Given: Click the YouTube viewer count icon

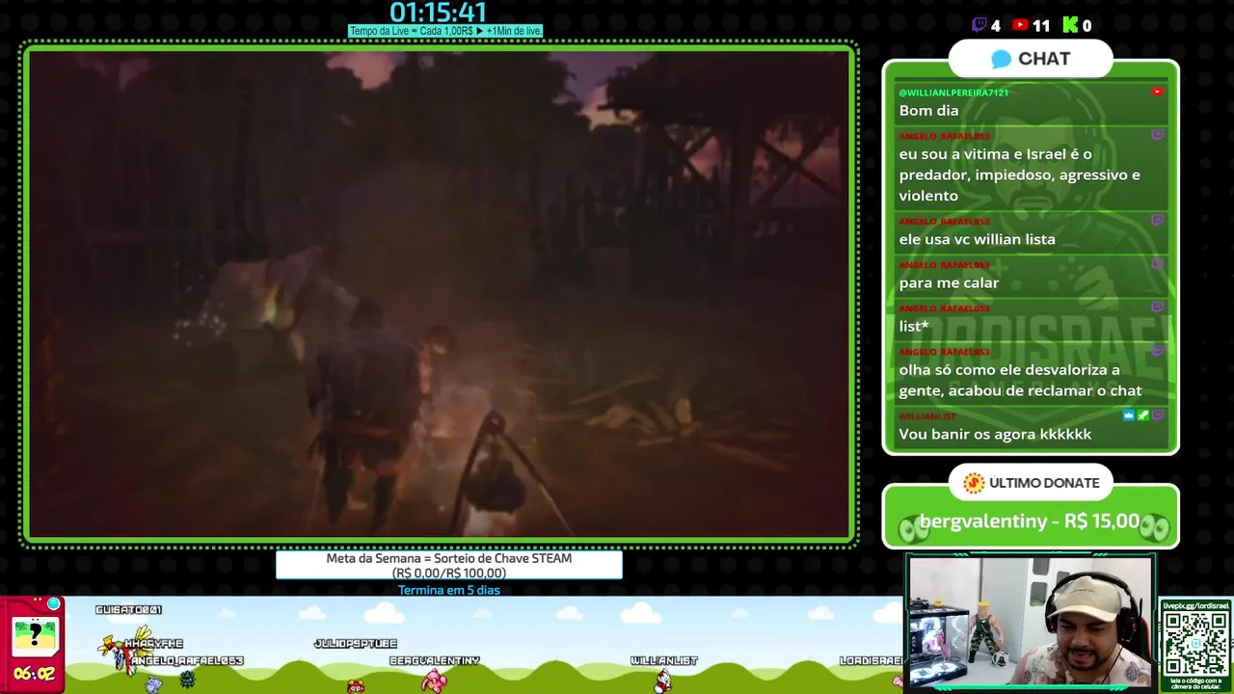Looking at the screenshot, I should coord(1020,25).
